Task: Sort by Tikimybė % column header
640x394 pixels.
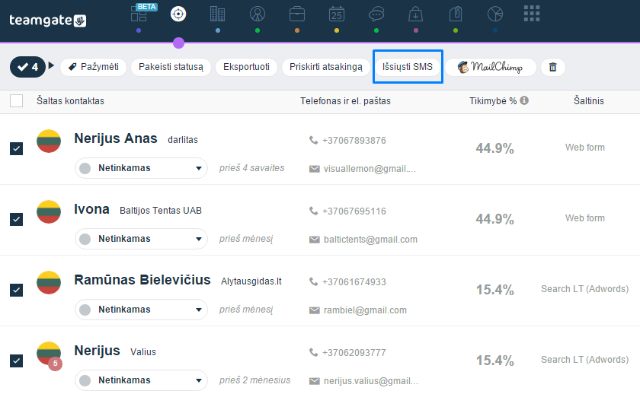Action: coord(493,100)
